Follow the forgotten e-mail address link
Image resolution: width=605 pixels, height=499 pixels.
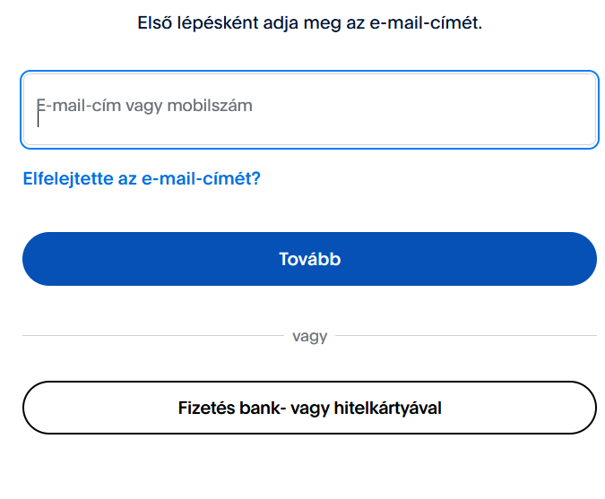[142, 178]
